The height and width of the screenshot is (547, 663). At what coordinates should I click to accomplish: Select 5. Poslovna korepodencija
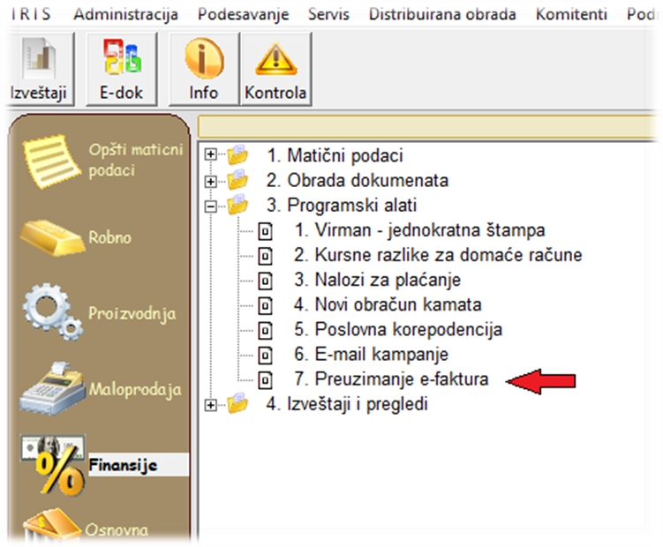point(398,329)
